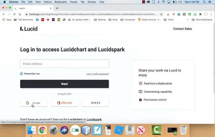Screen dimensions: 215x137
Task: Click the address bar URL
Action: click(92, 14)
